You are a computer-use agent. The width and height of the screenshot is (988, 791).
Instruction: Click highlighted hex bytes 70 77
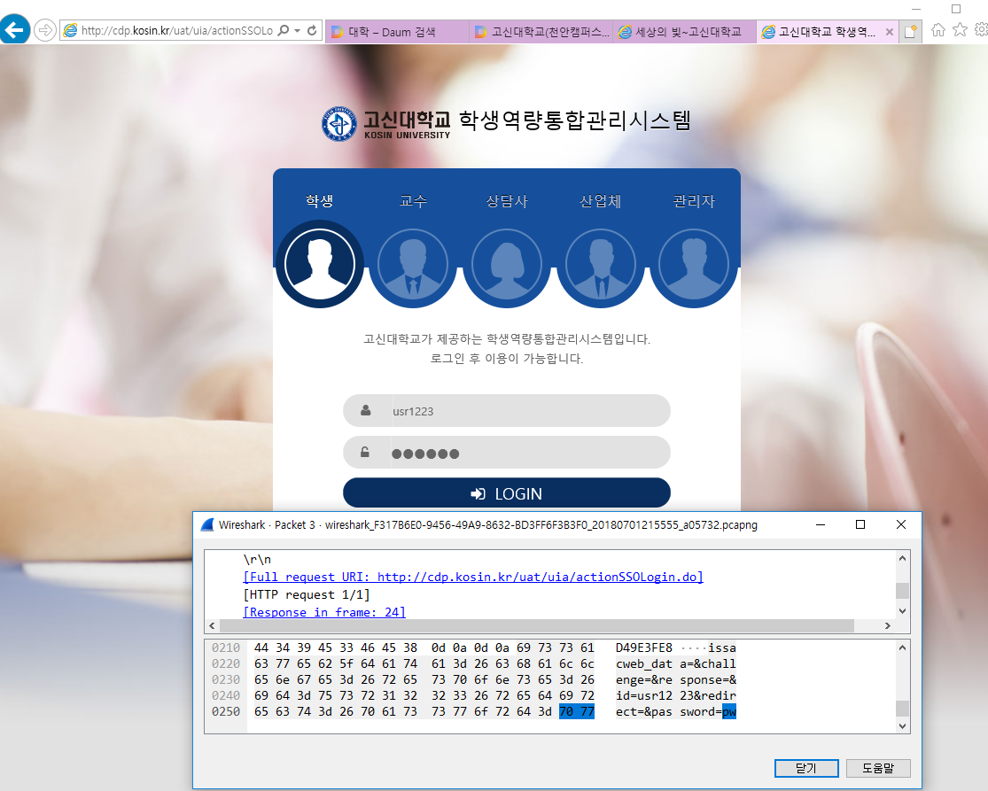pos(577,711)
